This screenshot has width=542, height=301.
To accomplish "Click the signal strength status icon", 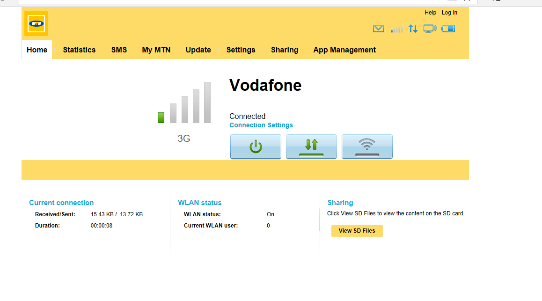I will pyautogui.click(x=397, y=29).
